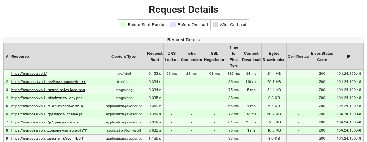
Task: Click the Initial Connection column header
Action: pyautogui.click(x=191, y=57)
